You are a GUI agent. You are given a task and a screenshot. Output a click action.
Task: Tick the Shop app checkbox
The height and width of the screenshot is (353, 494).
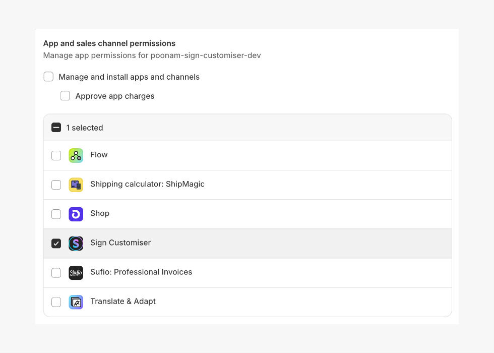56,214
